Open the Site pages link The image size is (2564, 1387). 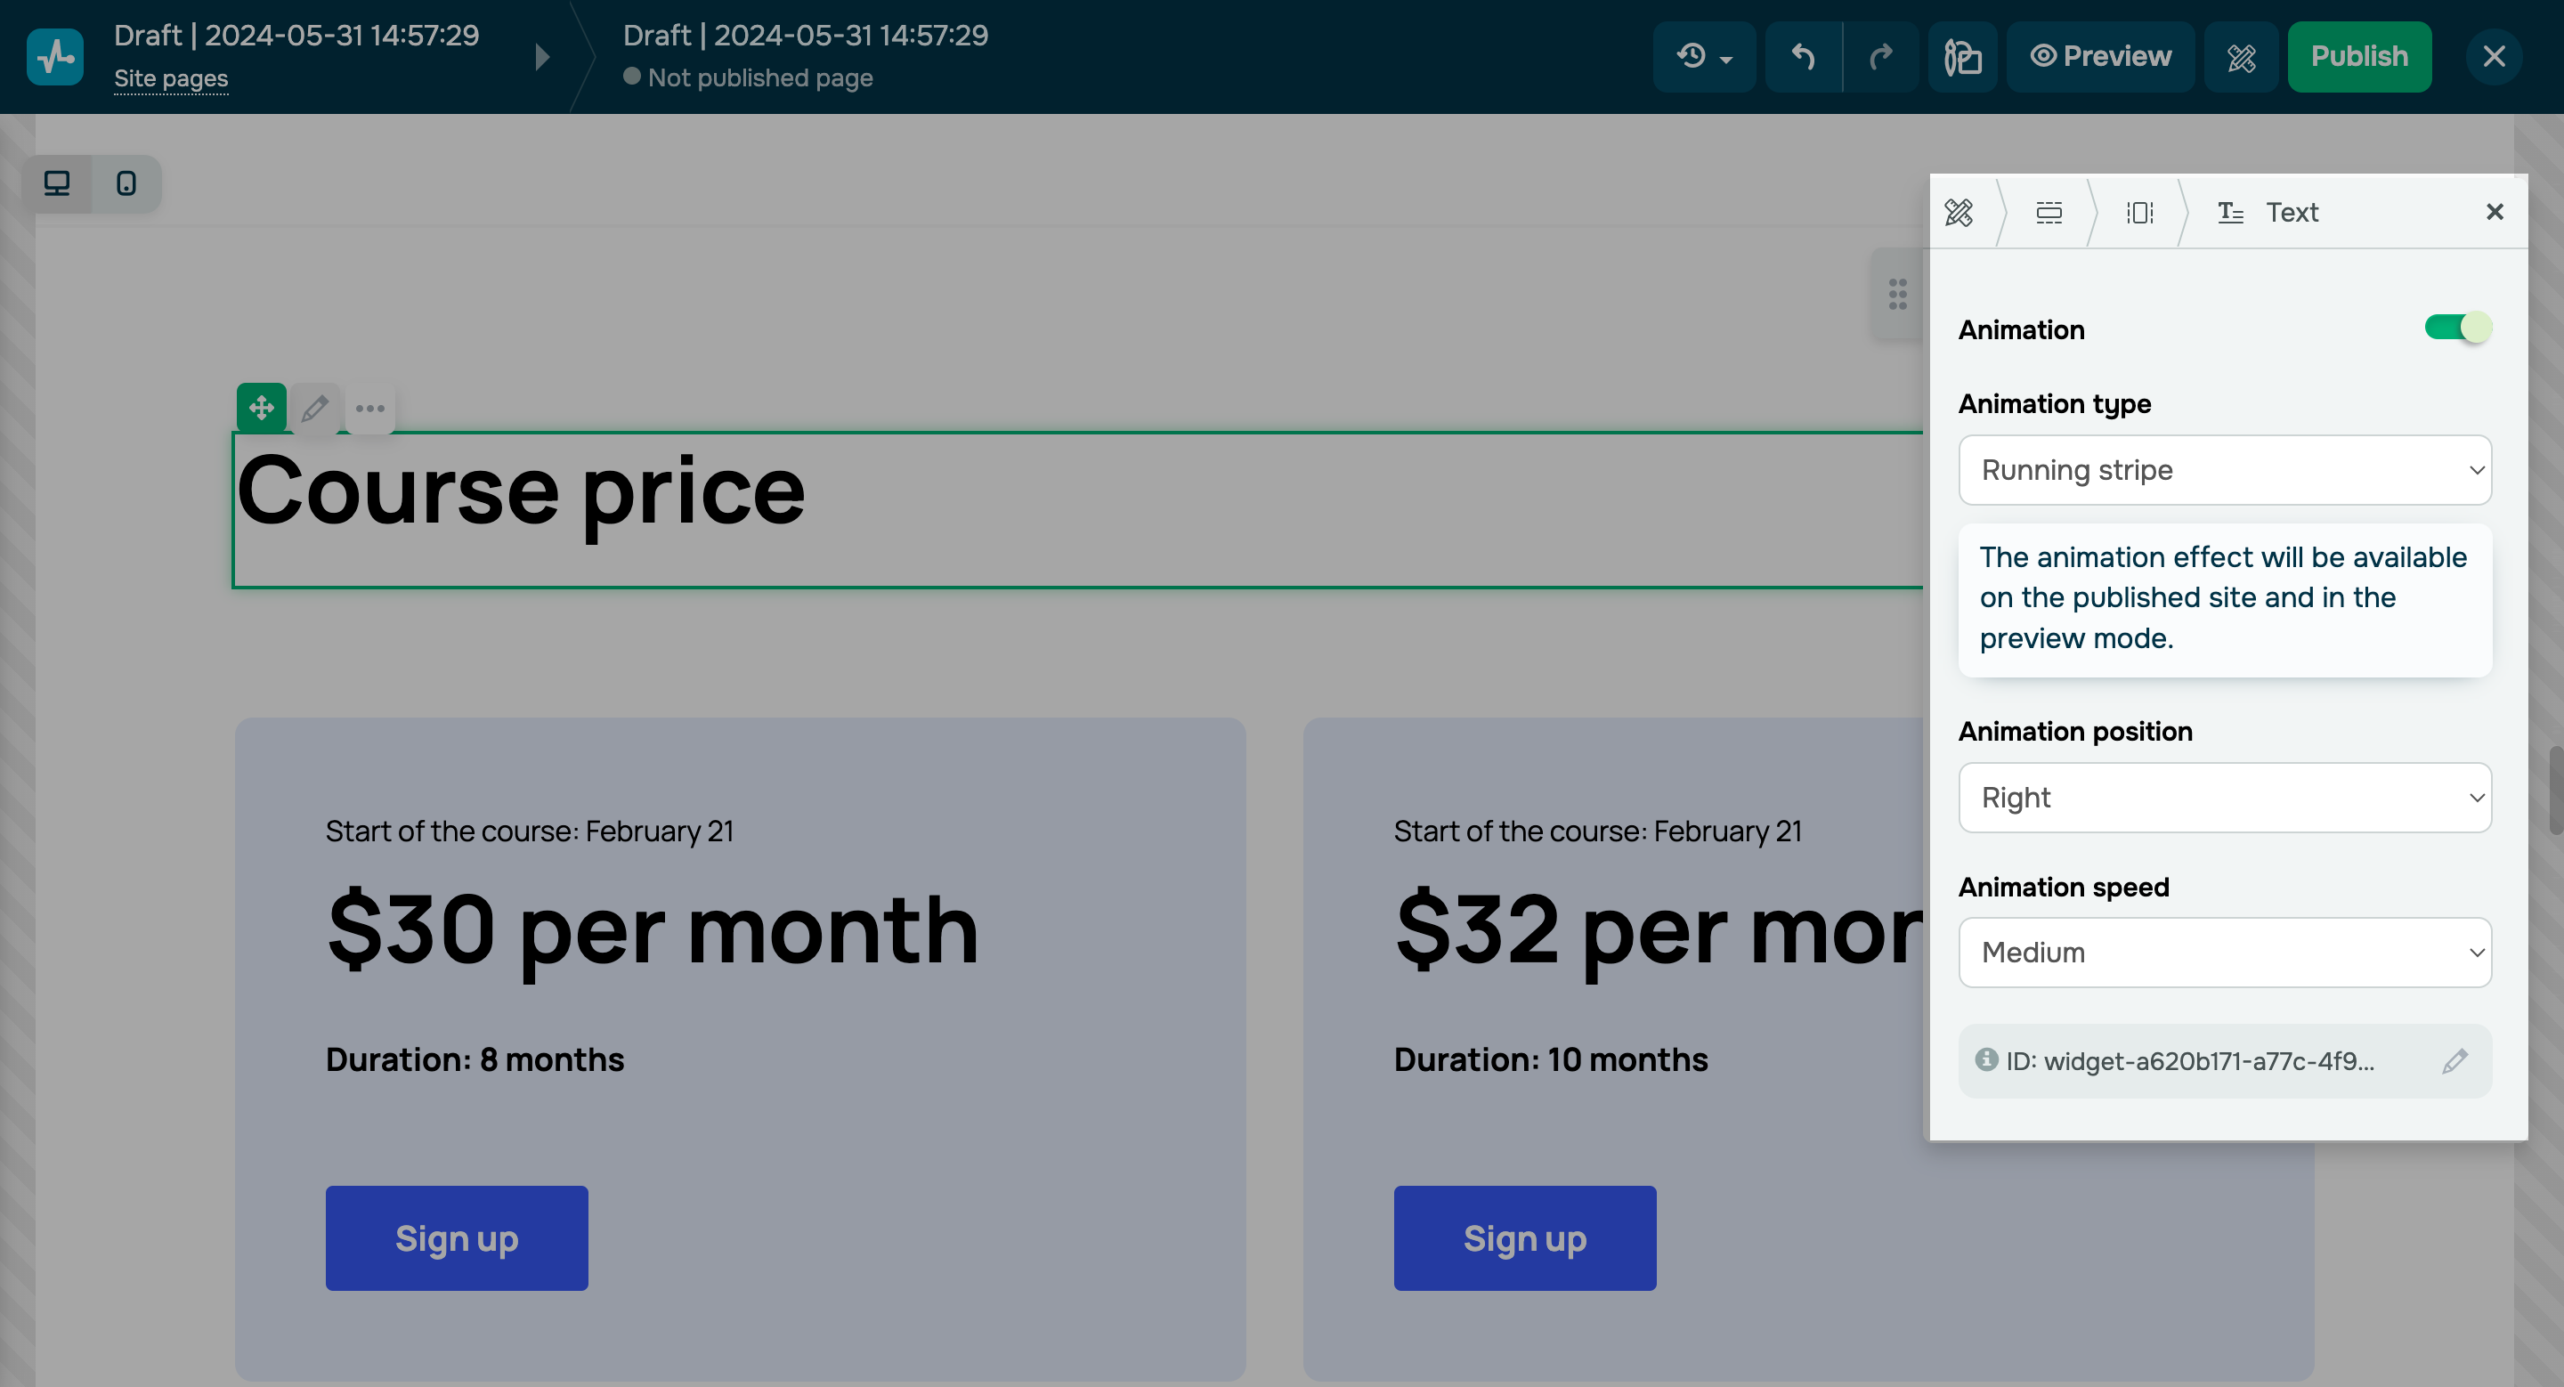(x=170, y=77)
